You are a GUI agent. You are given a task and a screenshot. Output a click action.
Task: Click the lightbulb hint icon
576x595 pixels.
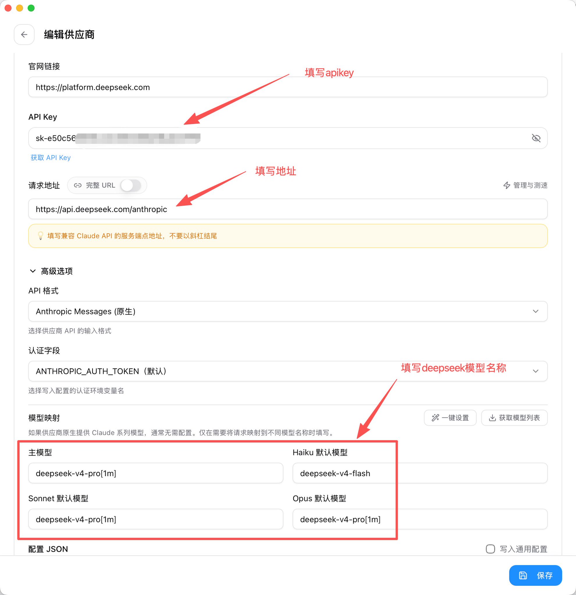[x=40, y=236]
